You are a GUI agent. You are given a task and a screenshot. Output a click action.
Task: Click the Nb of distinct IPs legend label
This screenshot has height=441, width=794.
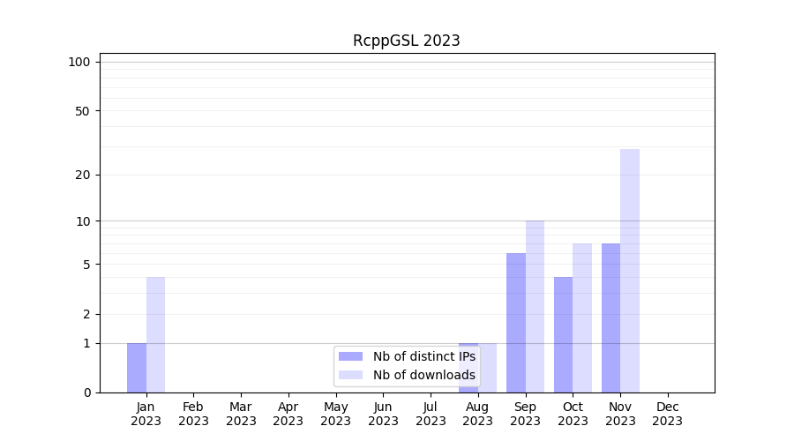(x=423, y=356)
